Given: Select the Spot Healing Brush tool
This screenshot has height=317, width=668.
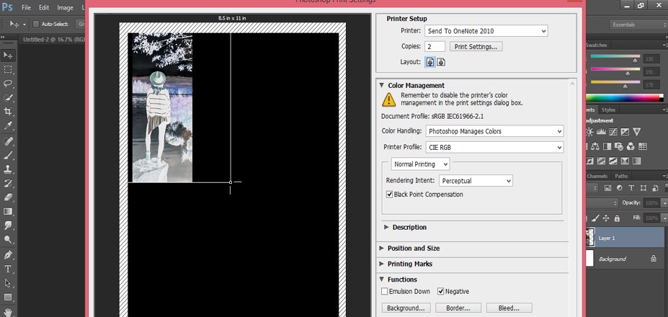Looking at the screenshot, I should pyautogui.click(x=8, y=140).
